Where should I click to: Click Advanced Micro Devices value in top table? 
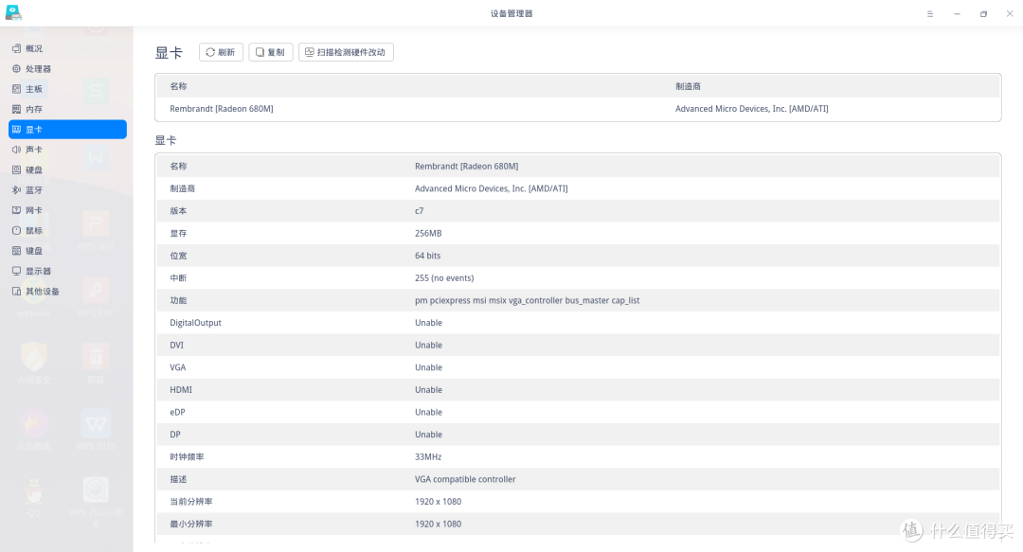coord(751,109)
